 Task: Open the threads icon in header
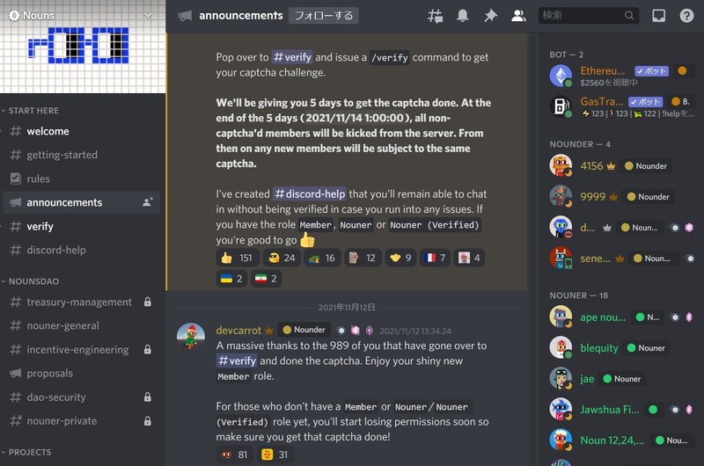click(x=435, y=16)
